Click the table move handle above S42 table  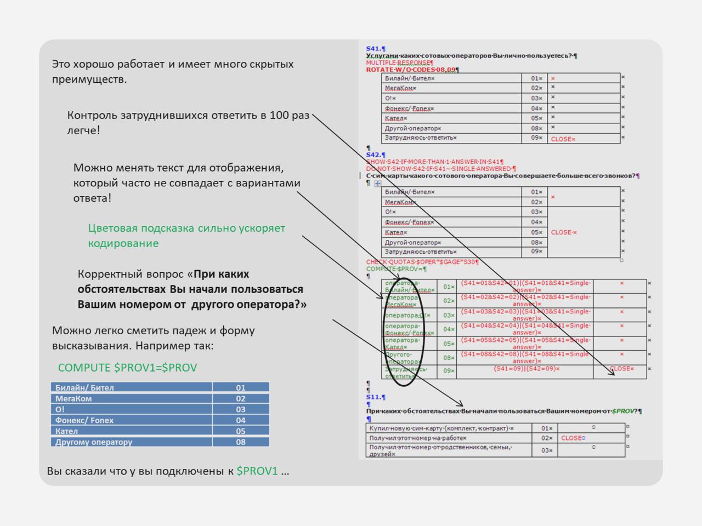378,184
